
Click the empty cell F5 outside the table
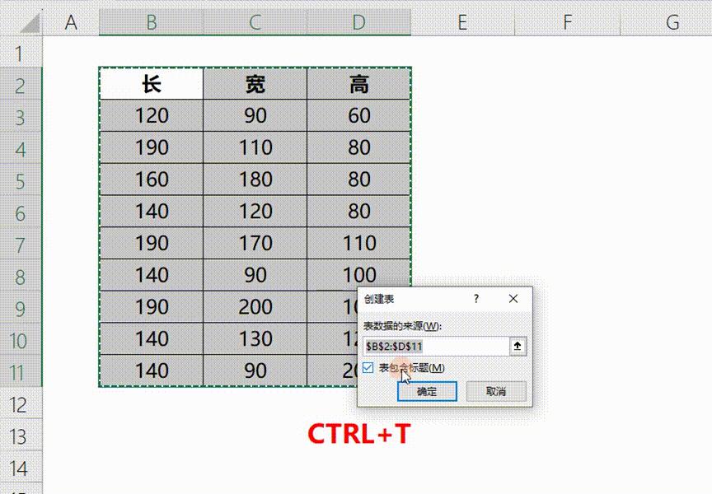point(566,179)
